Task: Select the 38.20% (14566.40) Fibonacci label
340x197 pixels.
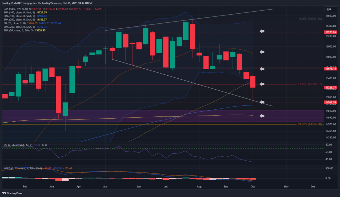Action: [x=310, y=124]
